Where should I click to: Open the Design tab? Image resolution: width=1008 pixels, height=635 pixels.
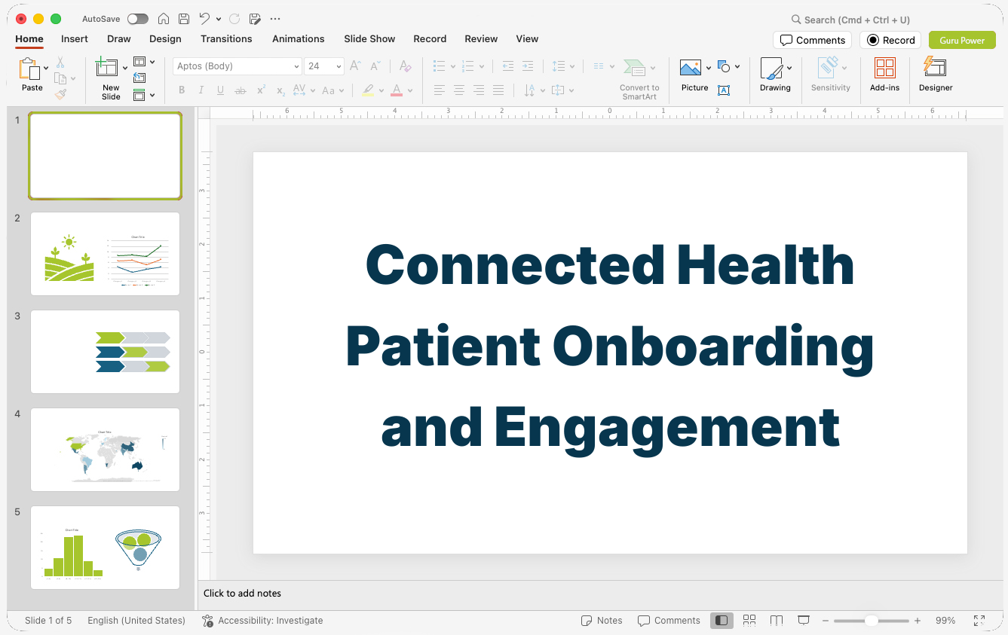pyautogui.click(x=165, y=38)
